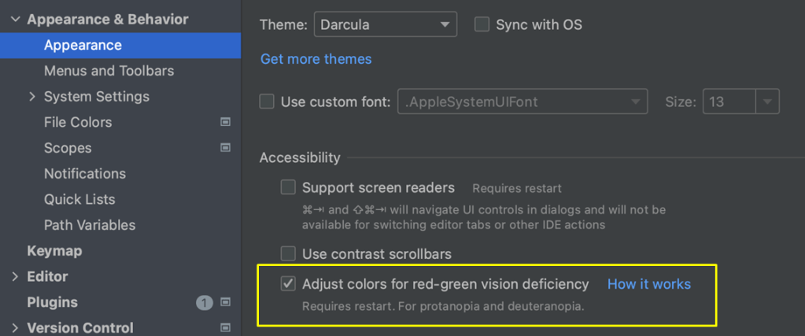
Task: Toggle the Use custom font checkbox
Action: [x=268, y=102]
